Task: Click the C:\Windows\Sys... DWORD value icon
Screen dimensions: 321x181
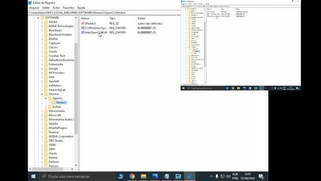Action: [x=83, y=28]
